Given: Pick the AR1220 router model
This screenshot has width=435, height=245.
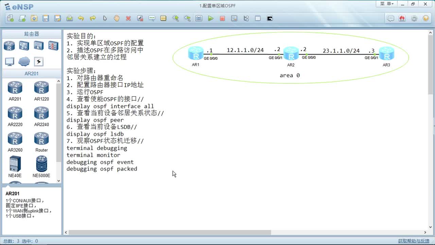Looking at the screenshot, I should coord(41,91).
